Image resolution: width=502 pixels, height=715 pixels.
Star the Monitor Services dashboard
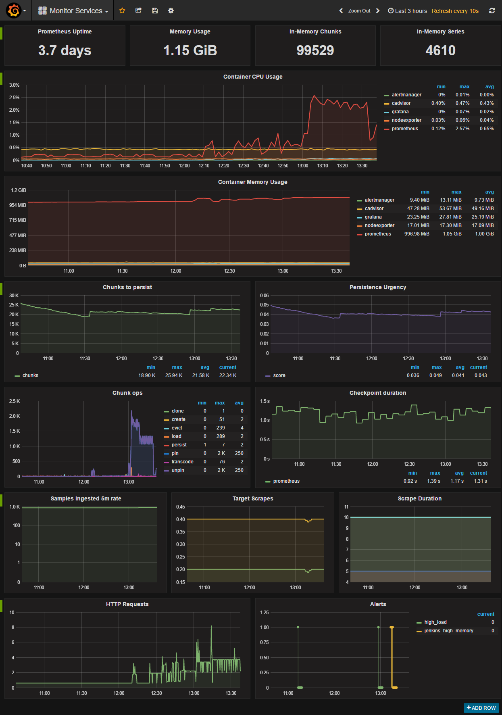(x=122, y=10)
